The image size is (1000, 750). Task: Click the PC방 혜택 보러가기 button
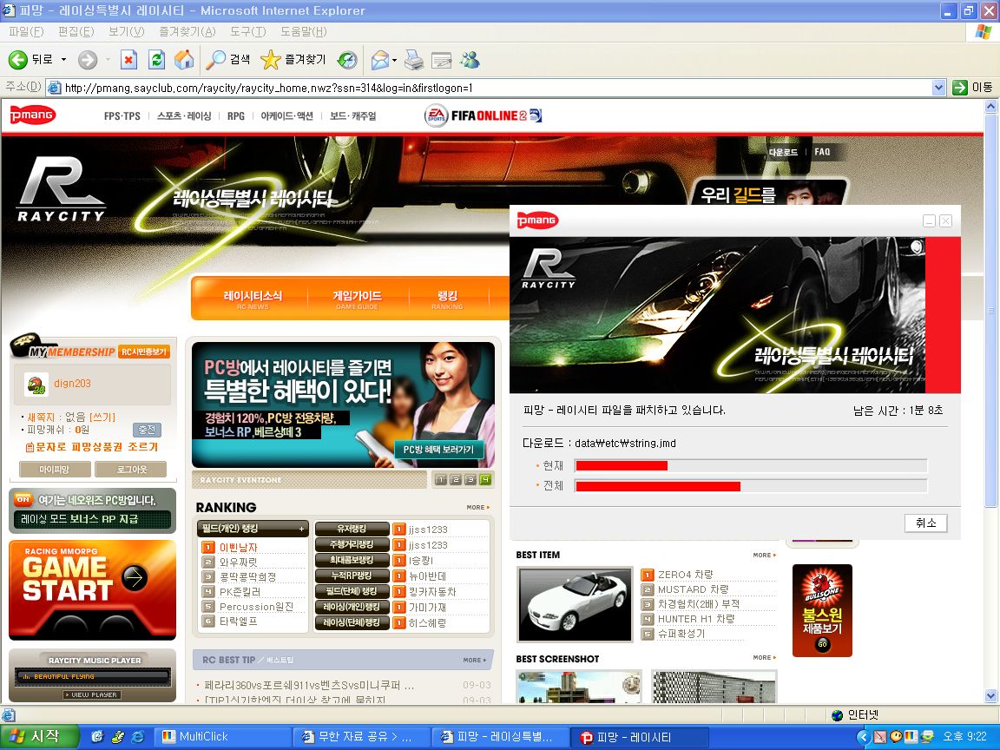coord(438,450)
